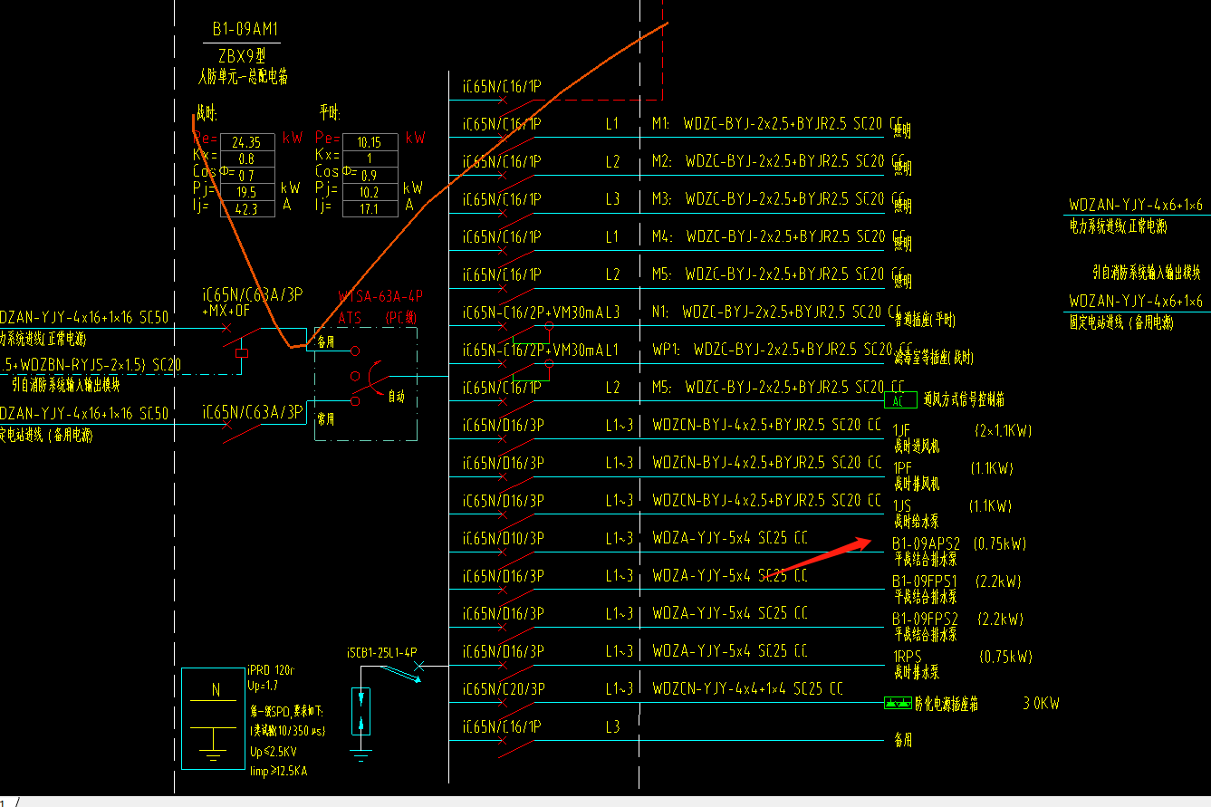Select the Pj value 10.2
Viewport: 1211px width, 807px height.
click(369, 192)
